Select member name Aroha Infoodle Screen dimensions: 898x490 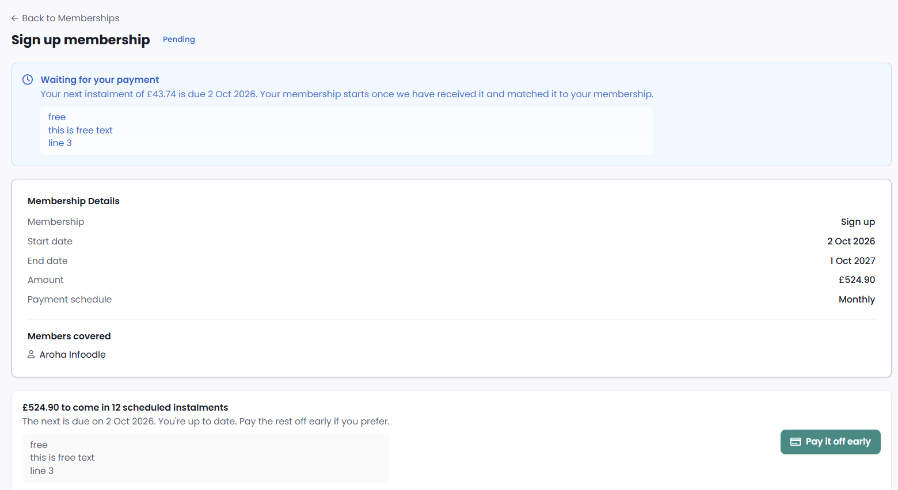click(73, 354)
